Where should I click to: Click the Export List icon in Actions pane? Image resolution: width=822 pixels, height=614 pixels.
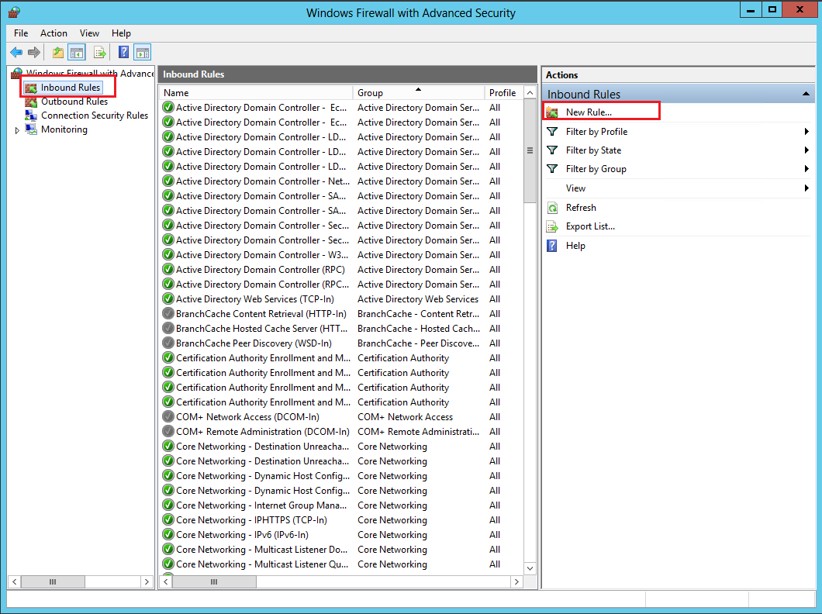[552, 227]
